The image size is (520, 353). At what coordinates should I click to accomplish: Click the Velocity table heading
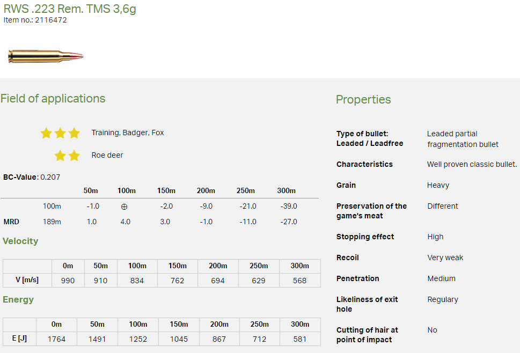20,241
